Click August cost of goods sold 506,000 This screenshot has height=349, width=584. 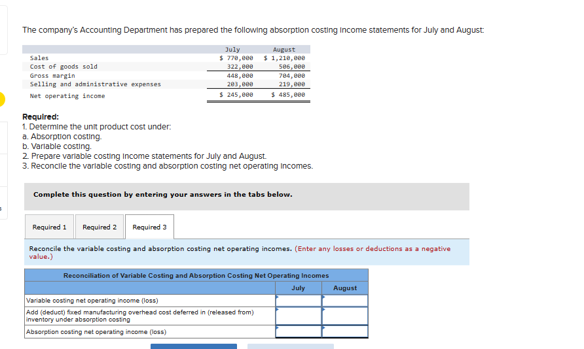291,67
